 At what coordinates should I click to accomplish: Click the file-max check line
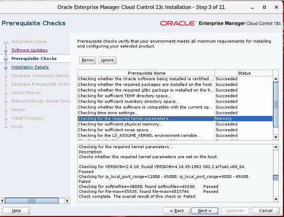pyautogui.click(x=148, y=191)
